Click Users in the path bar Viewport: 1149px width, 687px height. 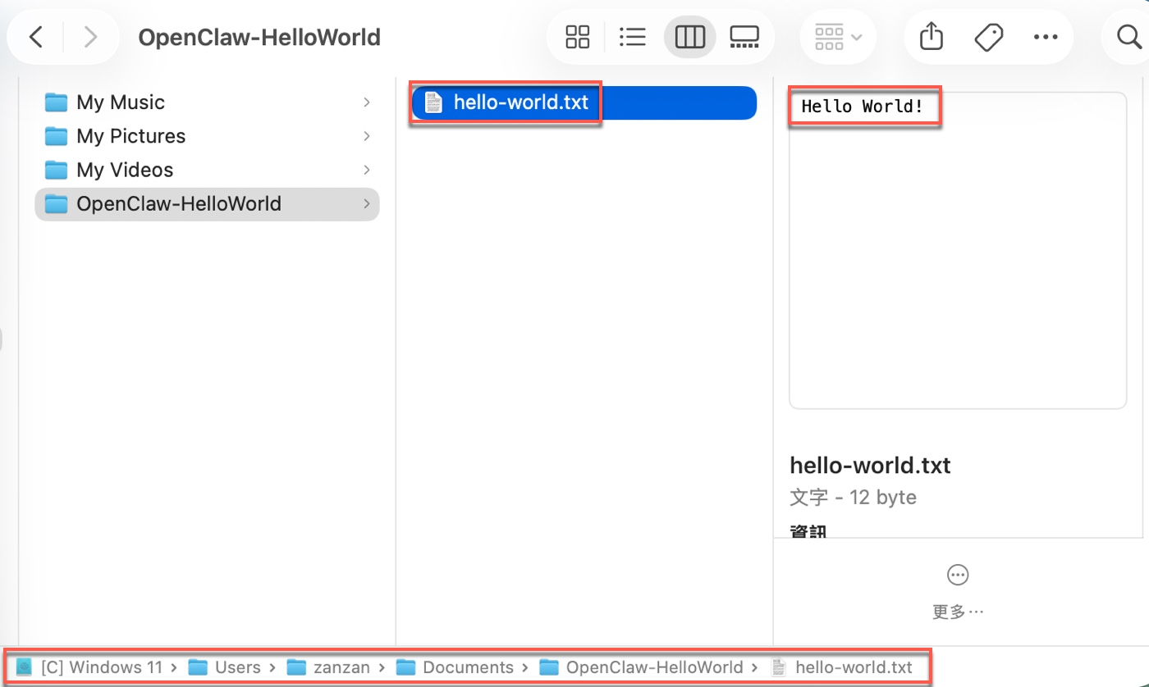(x=237, y=667)
